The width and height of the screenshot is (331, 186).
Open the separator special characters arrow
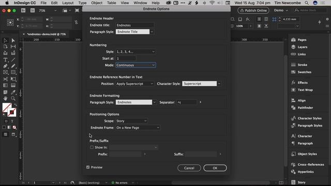[200, 102]
